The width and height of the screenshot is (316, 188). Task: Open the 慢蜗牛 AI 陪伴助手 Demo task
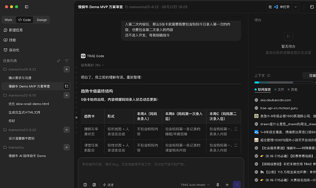[27, 156]
